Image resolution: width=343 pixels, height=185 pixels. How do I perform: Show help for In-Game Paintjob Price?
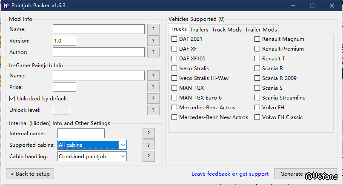(x=153, y=87)
